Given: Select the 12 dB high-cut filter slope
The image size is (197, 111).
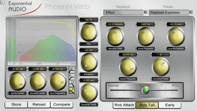Looking at the screenshot, I should coord(72,84).
